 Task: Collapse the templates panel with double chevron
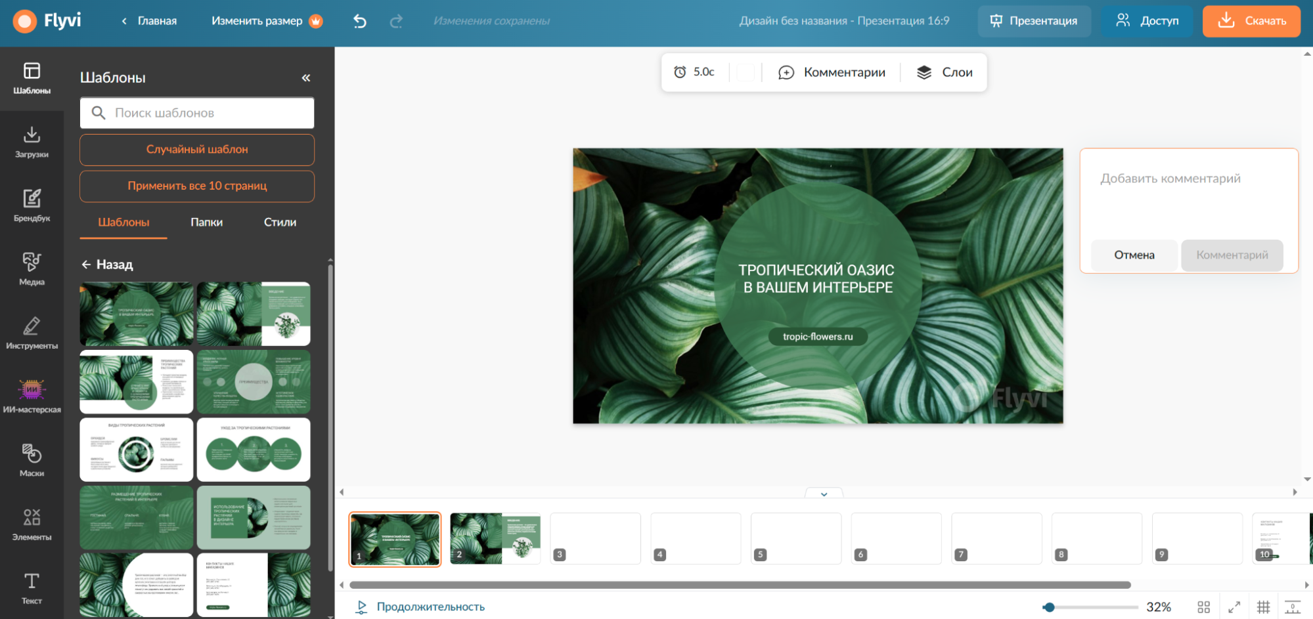306,78
